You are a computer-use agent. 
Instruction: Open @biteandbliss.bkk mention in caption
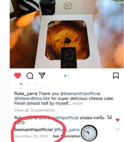[32, 98]
